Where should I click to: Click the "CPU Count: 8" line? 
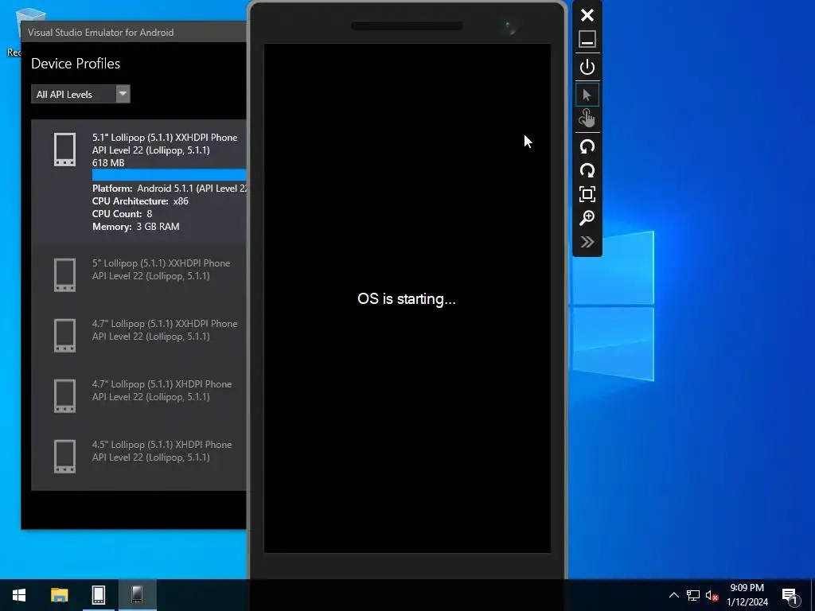click(x=122, y=214)
